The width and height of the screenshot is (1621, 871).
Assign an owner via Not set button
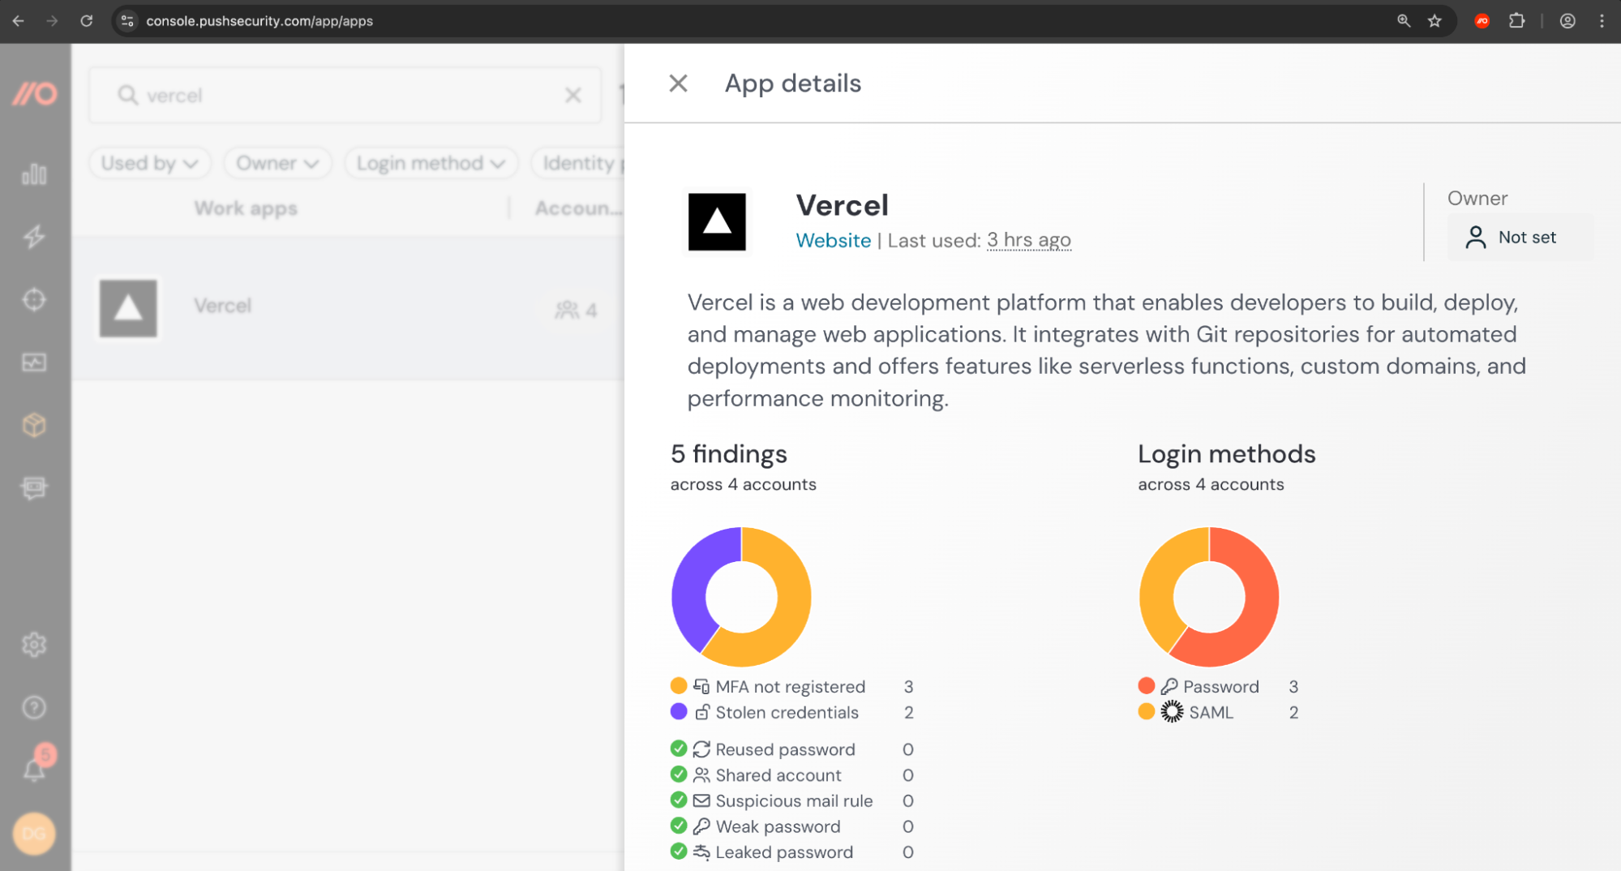pyautogui.click(x=1520, y=237)
